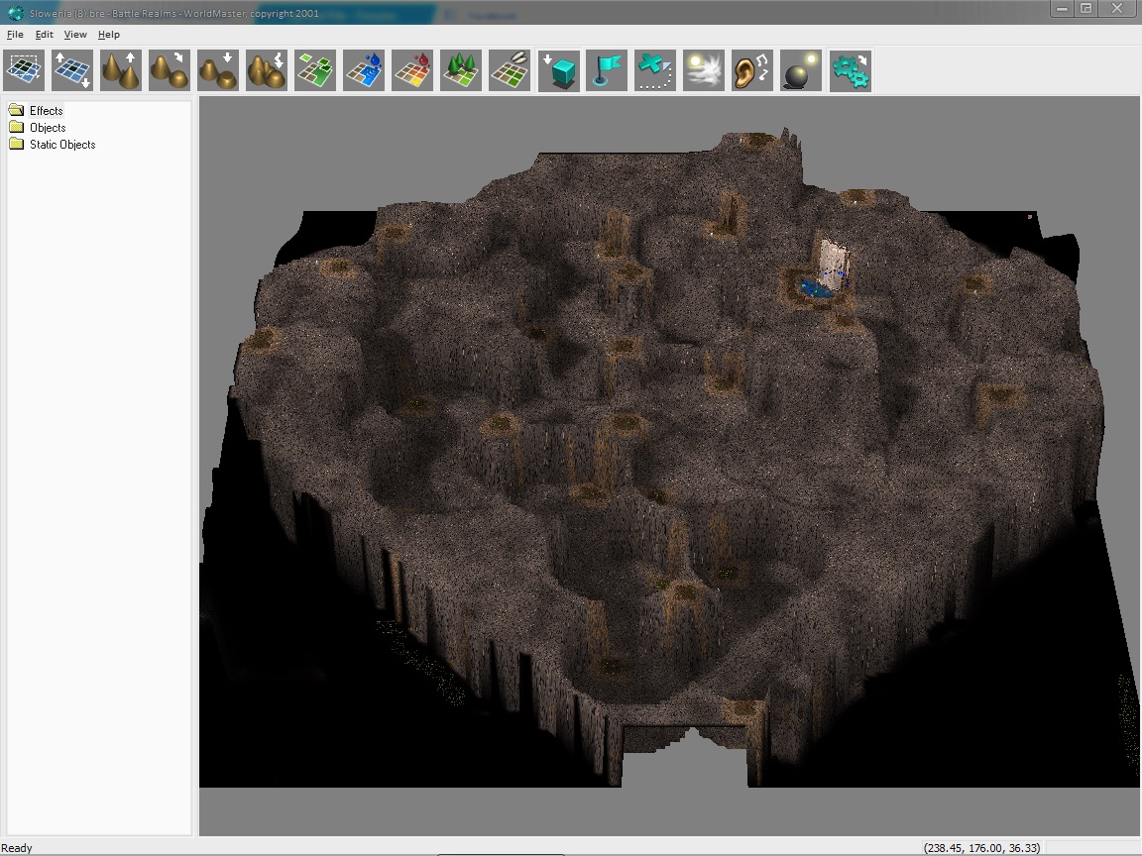The height and width of the screenshot is (856, 1142).
Task: Choose the teal flag marker tool
Action: point(607,70)
